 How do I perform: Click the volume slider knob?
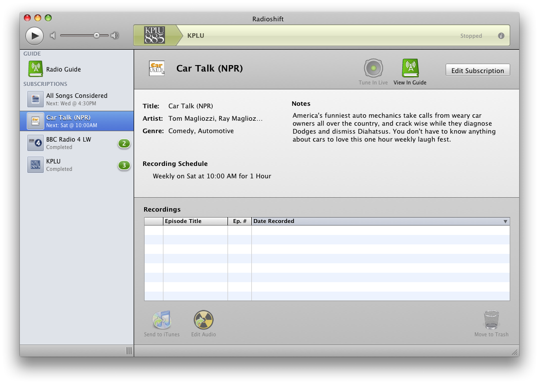pyautogui.click(x=96, y=35)
